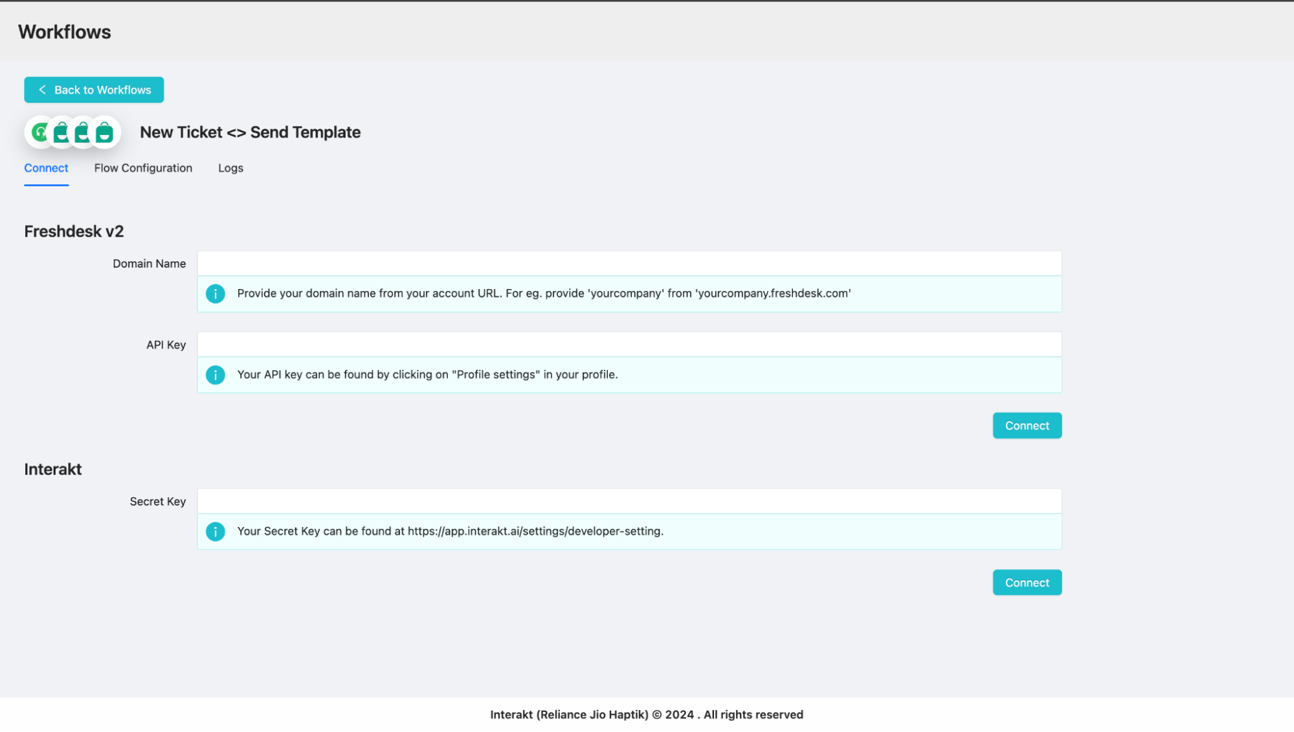Click into the API Key input field

click(629, 344)
